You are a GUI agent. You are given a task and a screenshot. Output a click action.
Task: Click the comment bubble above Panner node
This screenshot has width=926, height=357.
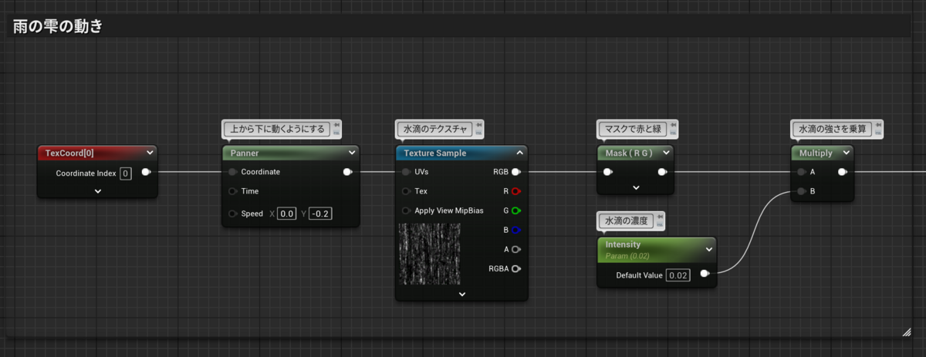[275, 129]
